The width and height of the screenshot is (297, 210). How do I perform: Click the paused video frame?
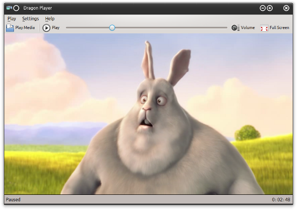tap(148, 114)
